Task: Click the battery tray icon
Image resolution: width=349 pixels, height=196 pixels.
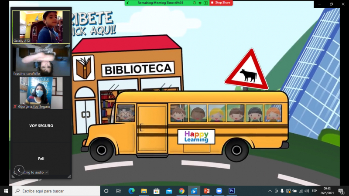Action: click(x=294, y=191)
